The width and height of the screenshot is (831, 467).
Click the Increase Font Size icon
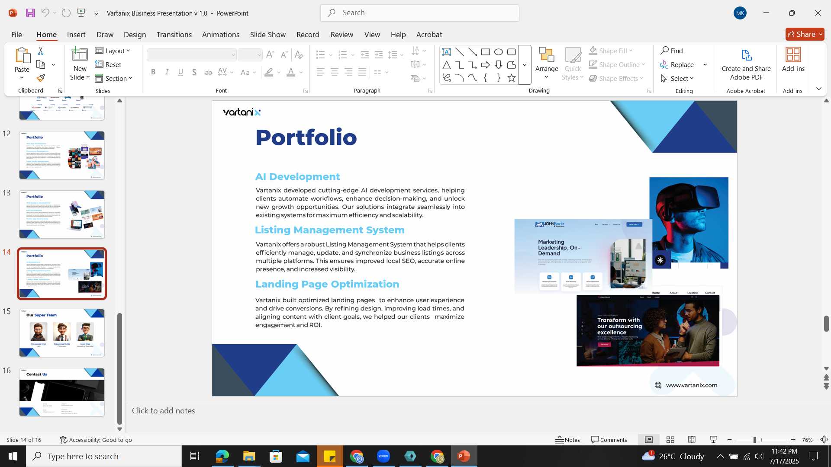270,55
